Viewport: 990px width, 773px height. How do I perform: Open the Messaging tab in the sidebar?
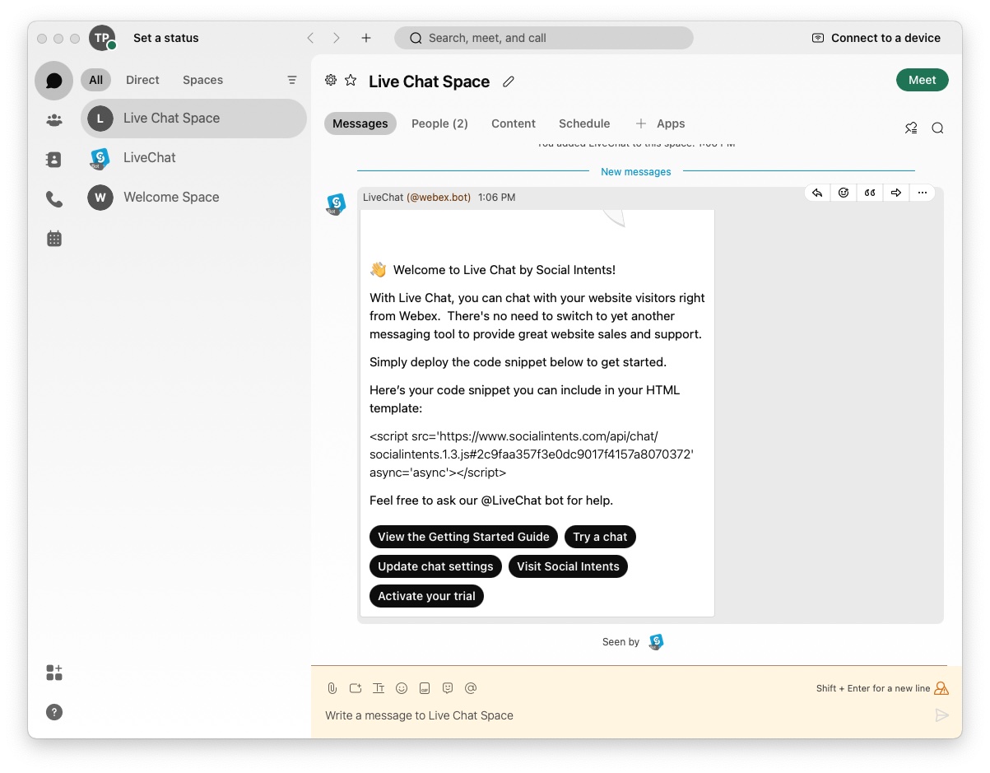(x=54, y=81)
